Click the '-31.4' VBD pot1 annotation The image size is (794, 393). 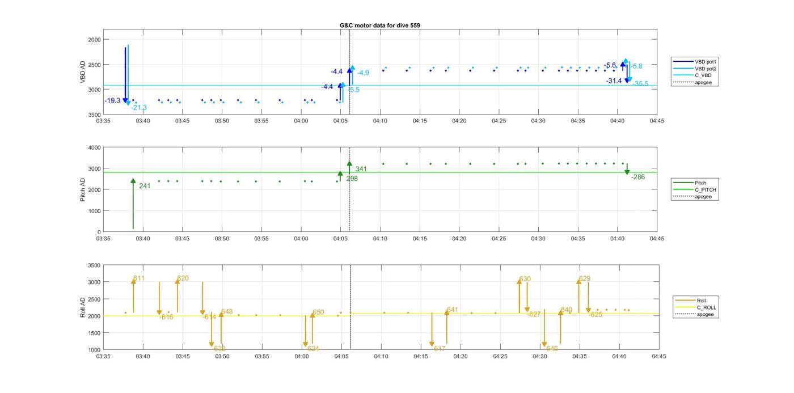tap(614, 81)
